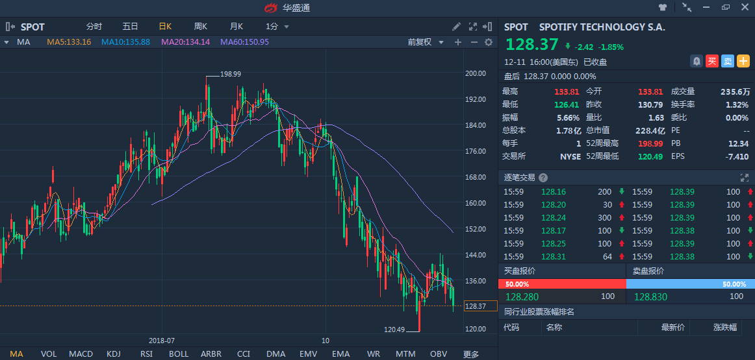
Task: Zoom in chart with plus icon
Action: coord(457,42)
